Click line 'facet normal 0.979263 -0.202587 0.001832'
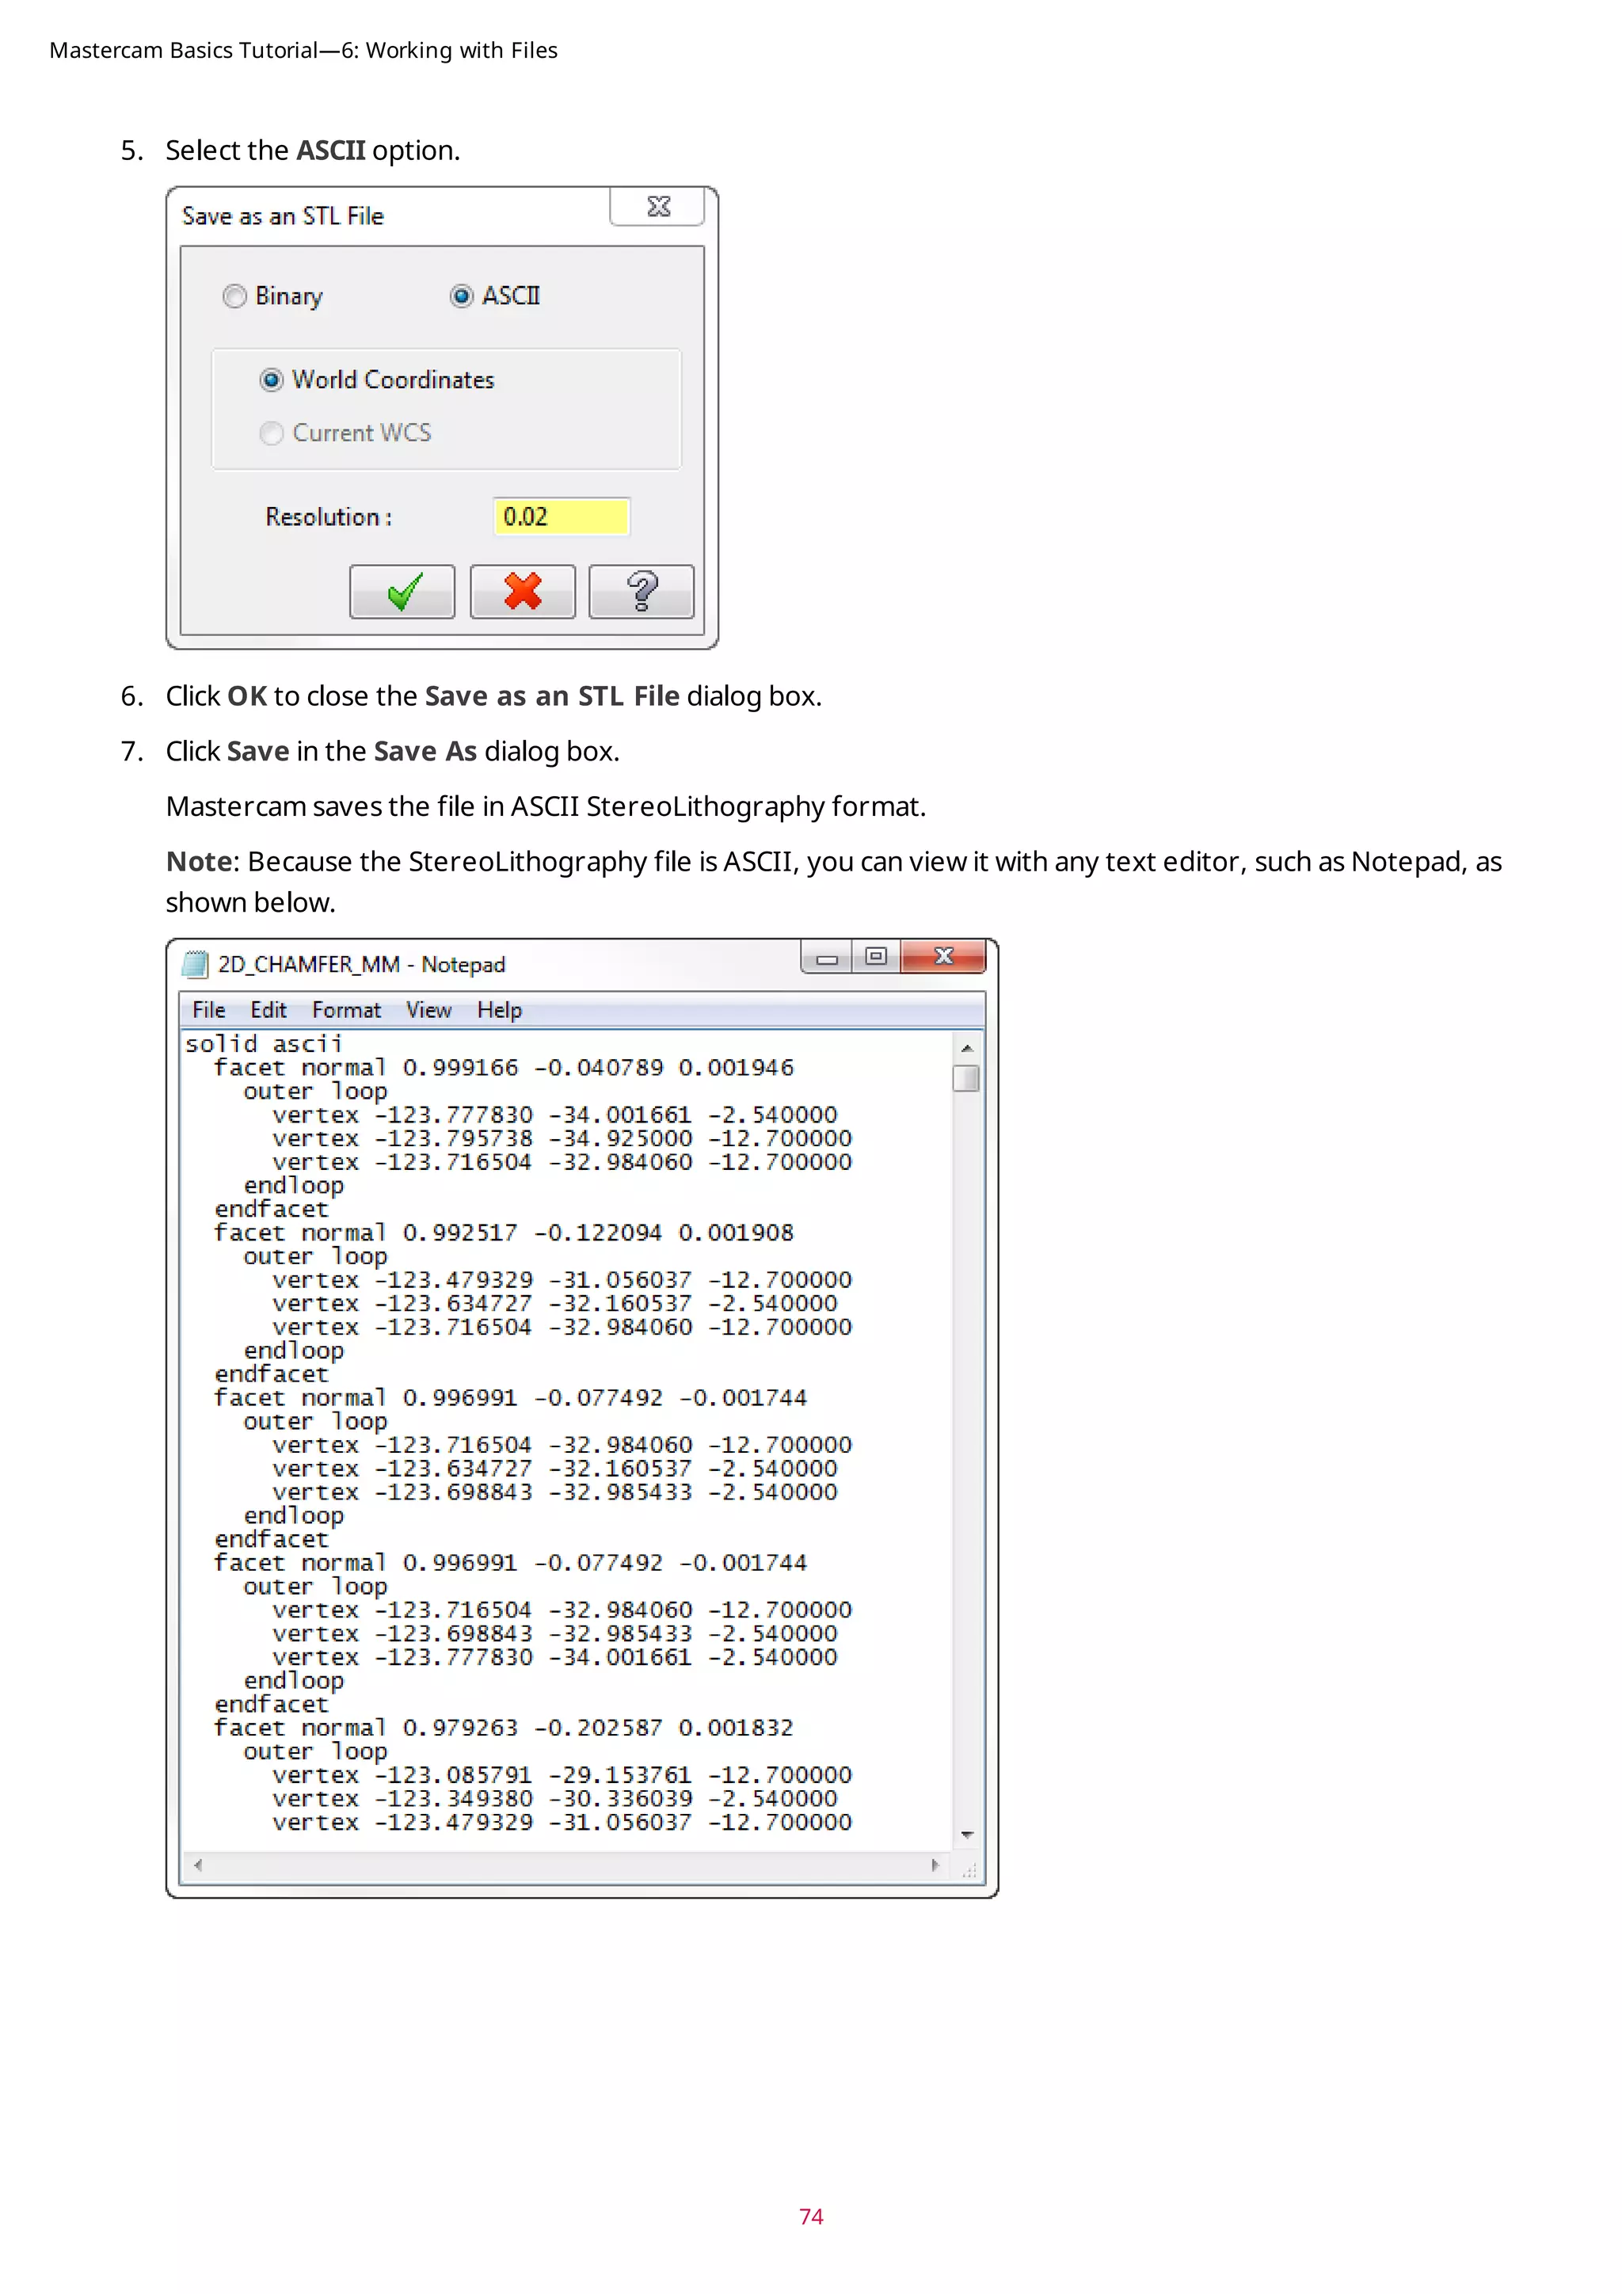1622x2294 pixels. [504, 1728]
